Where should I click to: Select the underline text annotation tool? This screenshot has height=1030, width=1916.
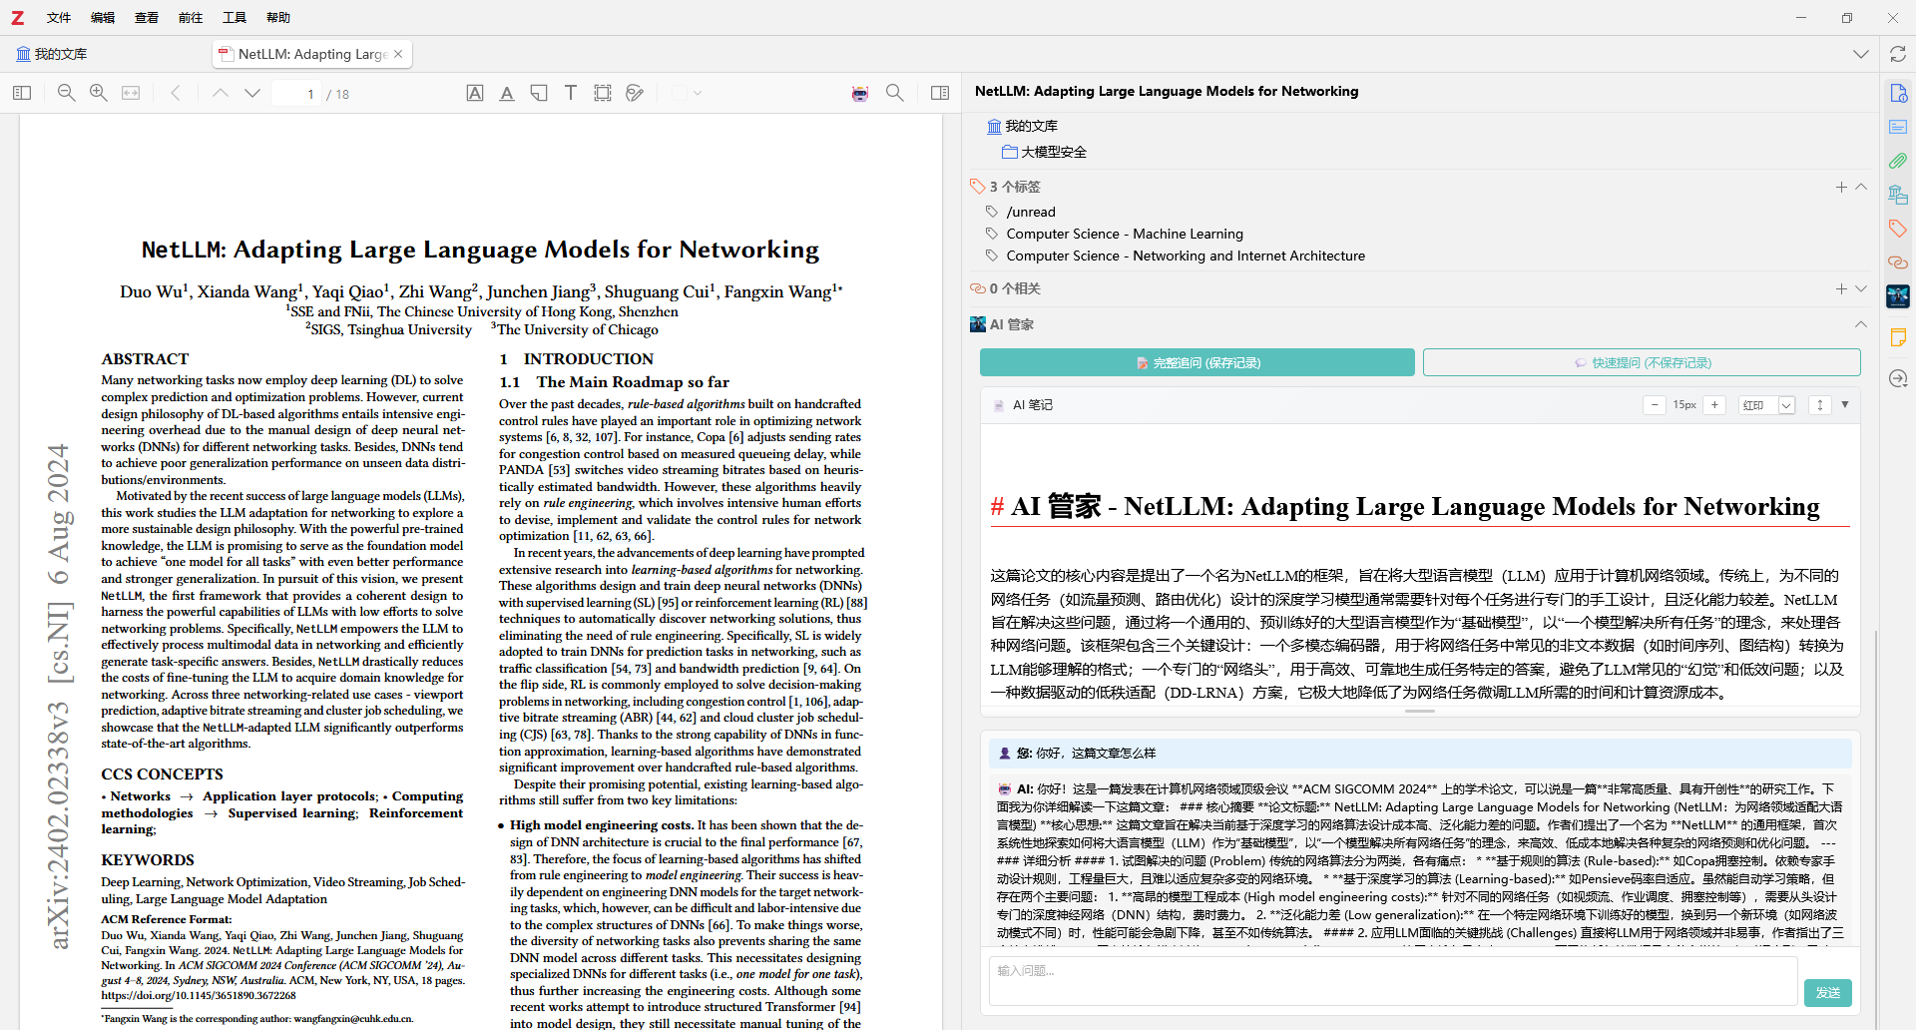[507, 93]
